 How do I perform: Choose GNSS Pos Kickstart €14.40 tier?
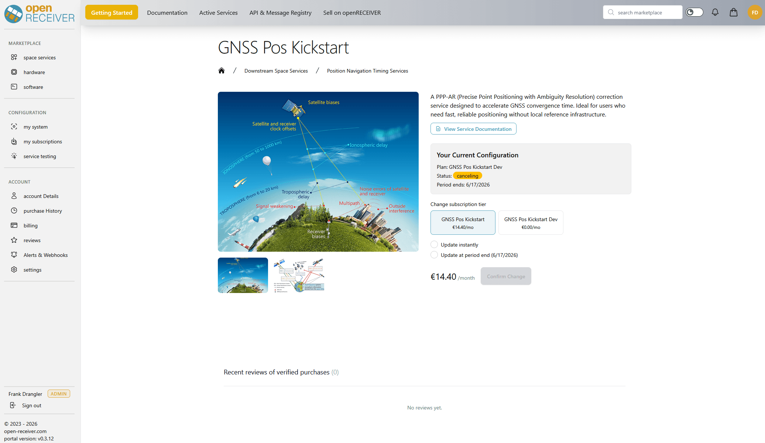[x=463, y=223]
